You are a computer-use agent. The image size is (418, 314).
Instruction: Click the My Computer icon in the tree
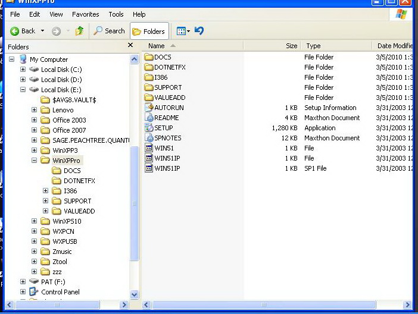click(x=23, y=59)
